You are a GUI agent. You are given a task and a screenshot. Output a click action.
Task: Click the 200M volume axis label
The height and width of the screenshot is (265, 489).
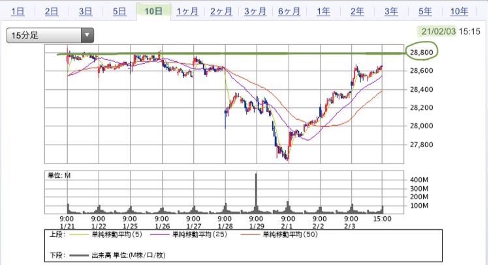click(x=419, y=197)
